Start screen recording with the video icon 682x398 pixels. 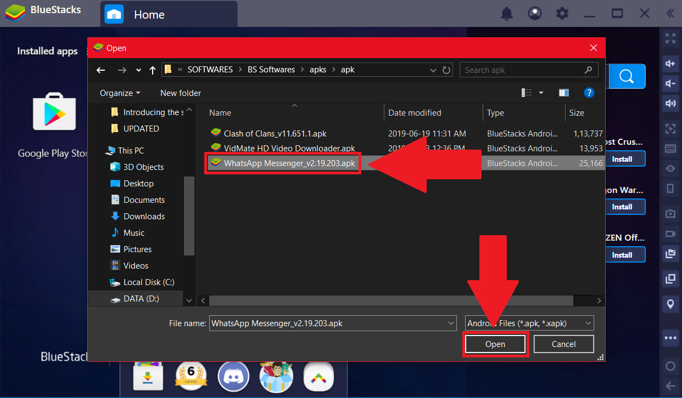[x=670, y=234]
